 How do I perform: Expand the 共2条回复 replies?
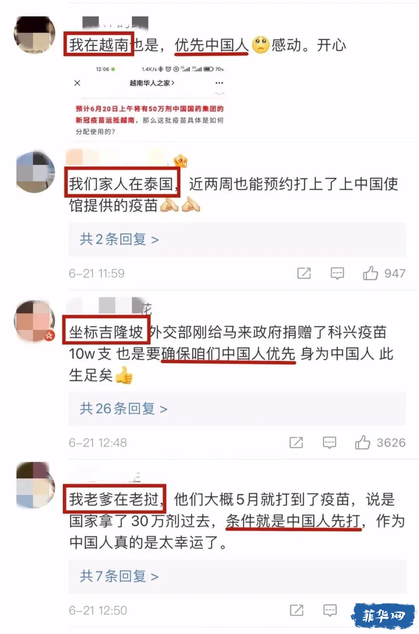click(119, 239)
